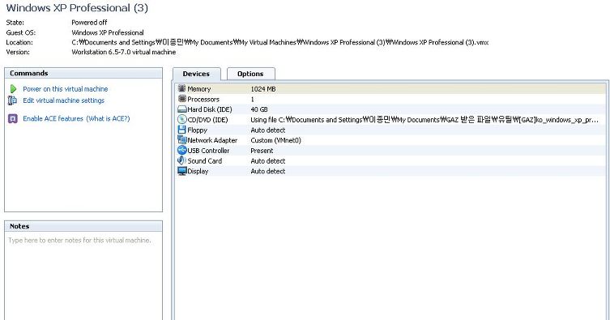This screenshot has height=320, width=610.
Task: Select the Memory device row label
Action: [x=199, y=89]
